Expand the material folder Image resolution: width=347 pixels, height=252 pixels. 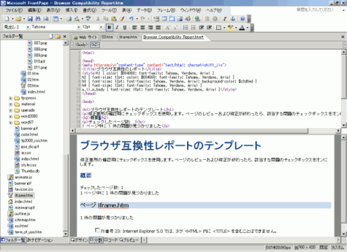tap(11, 104)
